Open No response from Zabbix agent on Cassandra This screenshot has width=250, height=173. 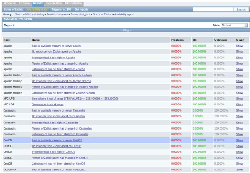pyautogui.click(x=58, y=116)
